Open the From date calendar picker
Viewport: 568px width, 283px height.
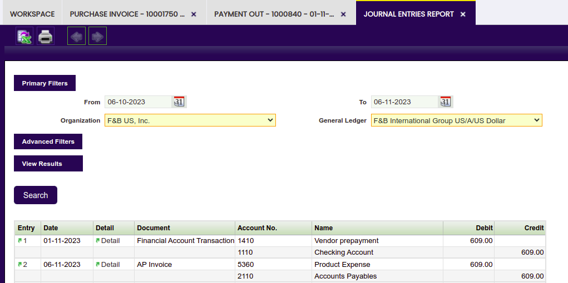coord(179,102)
